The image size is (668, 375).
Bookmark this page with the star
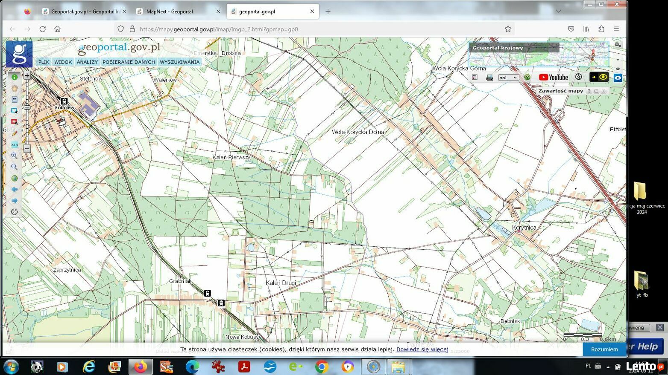click(x=508, y=29)
